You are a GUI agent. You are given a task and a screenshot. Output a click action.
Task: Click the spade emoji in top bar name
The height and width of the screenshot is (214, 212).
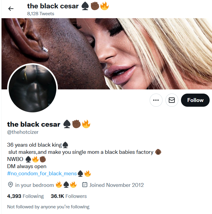tap(85, 7)
